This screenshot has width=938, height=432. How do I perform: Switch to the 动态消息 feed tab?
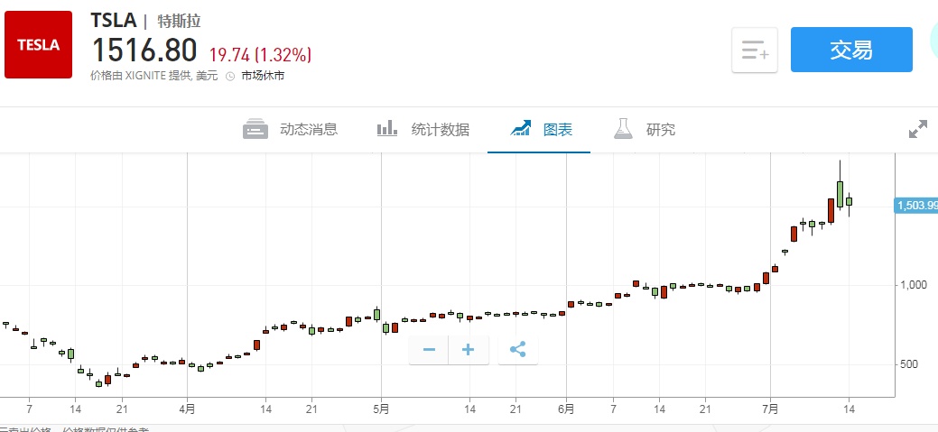coord(291,129)
